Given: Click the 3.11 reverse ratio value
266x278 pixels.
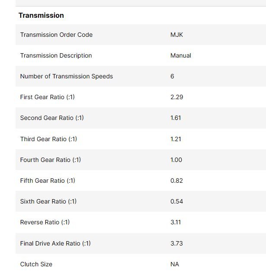Looking at the screenshot, I should click(176, 222).
